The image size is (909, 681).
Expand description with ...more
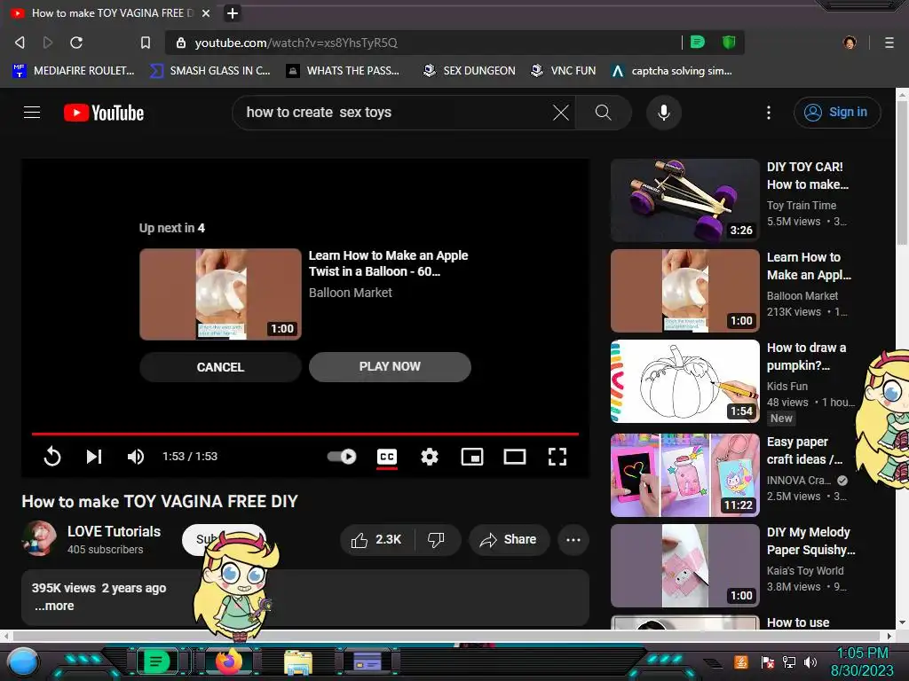[x=54, y=606]
